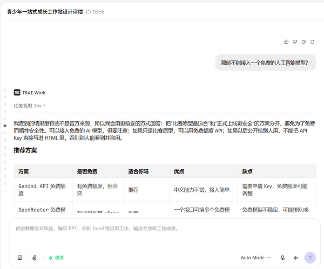Viewport: 324px width, 269px height.
Task: Toggle the 速通 lightning mode
Action: click(x=56, y=258)
